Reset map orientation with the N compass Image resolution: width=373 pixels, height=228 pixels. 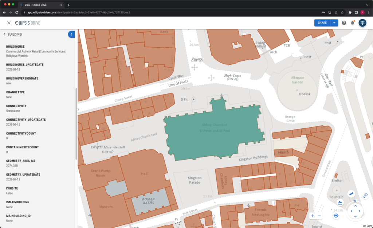pyautogui.click(x=355, y=201)
